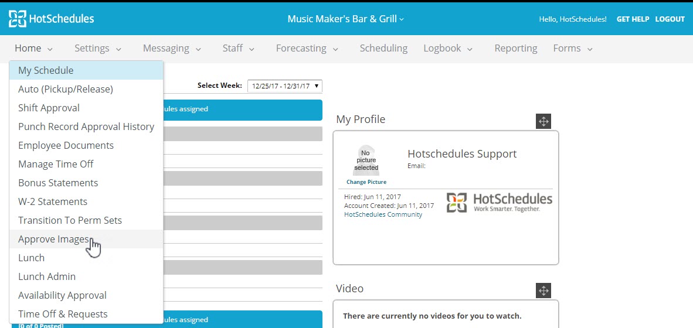Image resolution: width=693 pixels, height=328 pixels.
Task: Go to the Scheduling tab
Action: tap(383, 49)
